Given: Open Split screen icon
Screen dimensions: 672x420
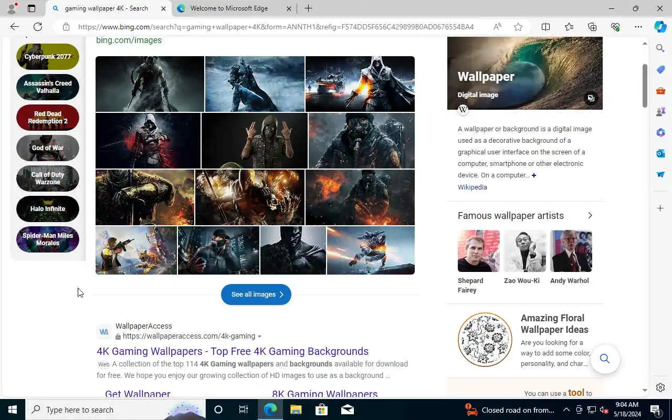Looking at the screenshot, I should point(545,27).
